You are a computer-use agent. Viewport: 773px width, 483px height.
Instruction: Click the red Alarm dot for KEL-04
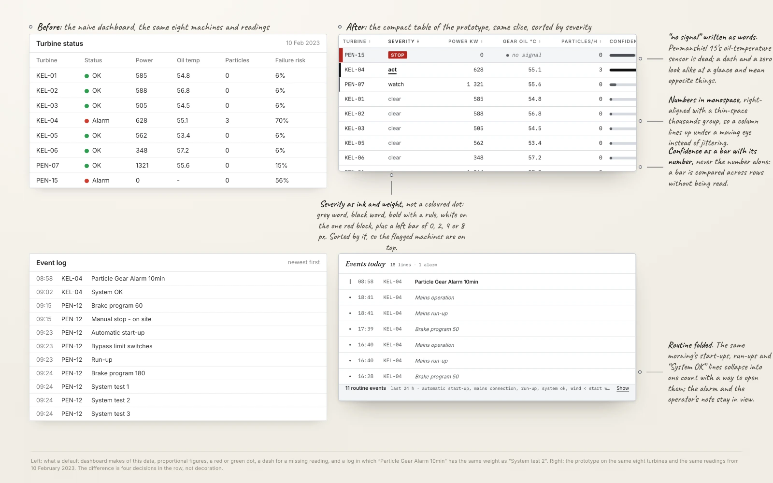[x=86, y=121]
